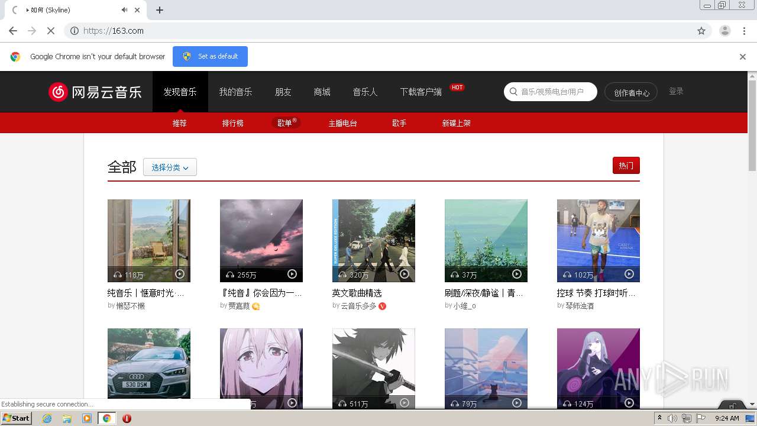Screen dimensions: 757x426
Task: Open File Explorer from taskbar
Action: tap(67, 418)
